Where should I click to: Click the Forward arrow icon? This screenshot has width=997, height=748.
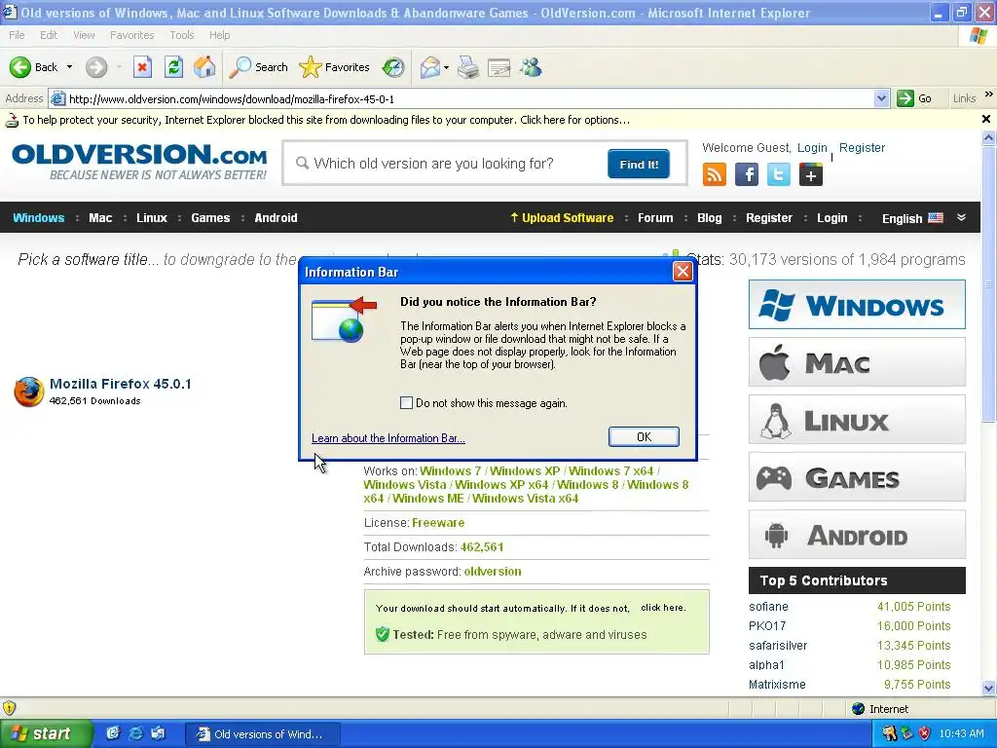[96, 67]
